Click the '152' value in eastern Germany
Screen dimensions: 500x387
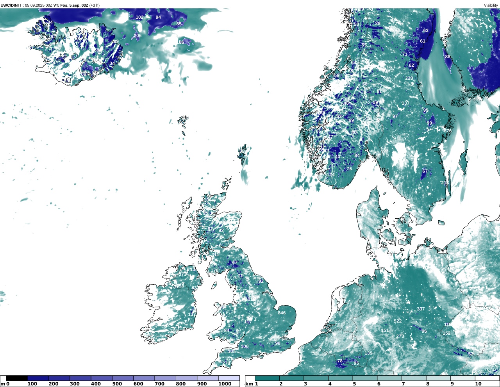pyautogui.click(x=446, y=333)
